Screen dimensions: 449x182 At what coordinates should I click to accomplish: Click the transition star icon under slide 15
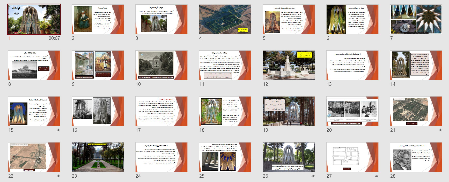pyautogui.click(x=58, y=130)
